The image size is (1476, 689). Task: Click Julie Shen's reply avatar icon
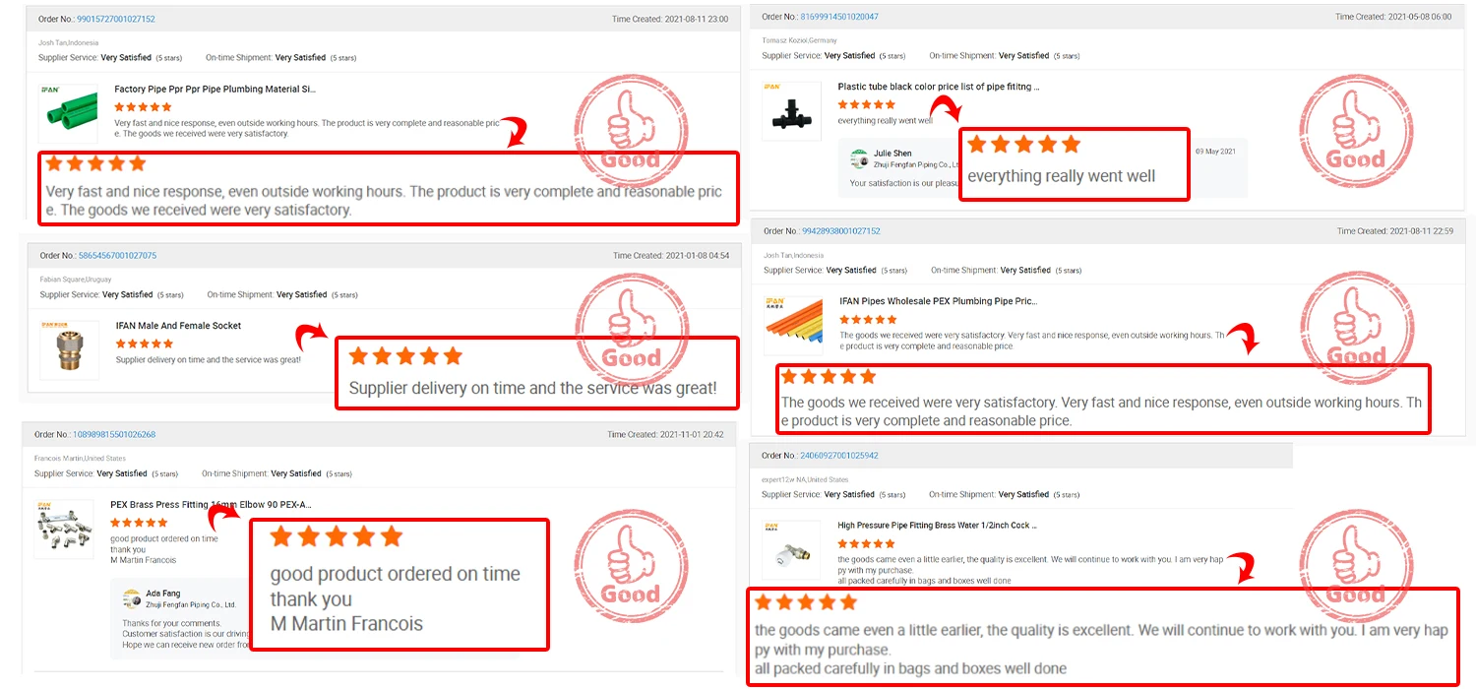pos(860,157)
